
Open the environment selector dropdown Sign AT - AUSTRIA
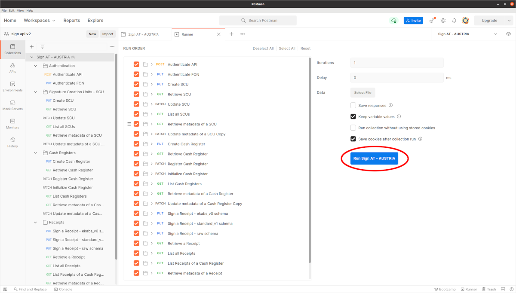pyautogui.click(x=467, y=34)
